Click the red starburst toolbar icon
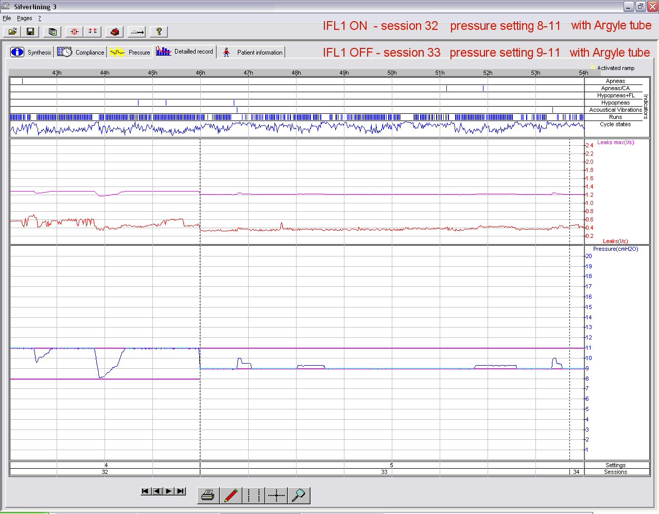Screen dimensions: 659x514 point(74,32)
